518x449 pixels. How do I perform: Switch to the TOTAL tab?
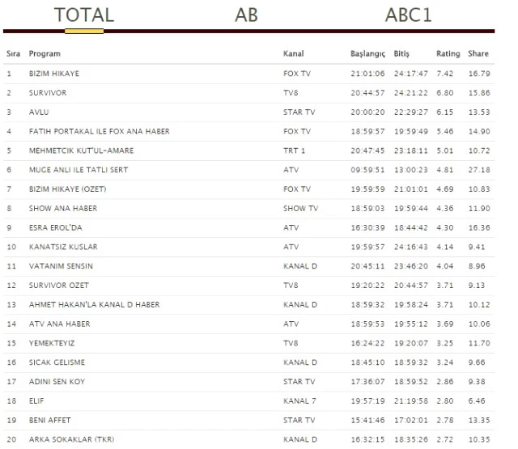click(84, 15)
